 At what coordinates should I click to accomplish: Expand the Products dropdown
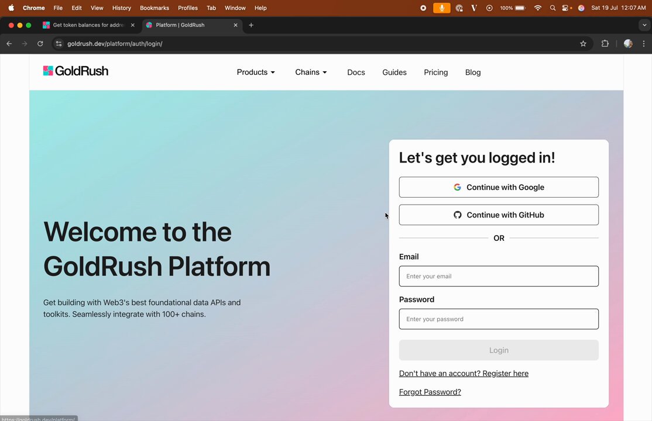click(256, 73)
